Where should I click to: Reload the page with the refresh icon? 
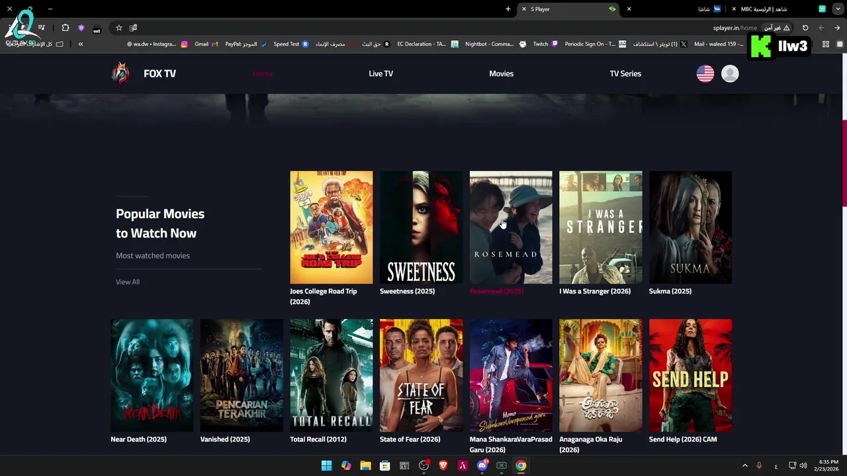tap(805, 28)
